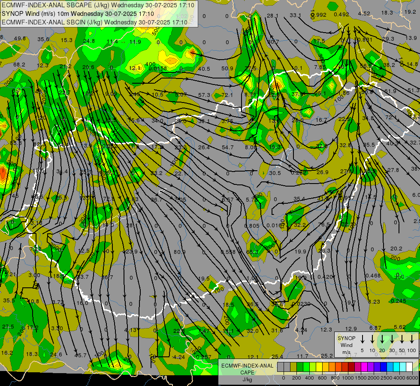Click the map value '45.7'
Screen dimensions: 420x386
pos(80,355)
